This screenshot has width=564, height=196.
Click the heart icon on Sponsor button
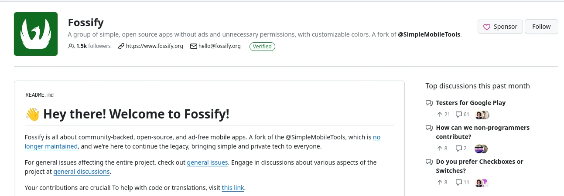(487, 27)
